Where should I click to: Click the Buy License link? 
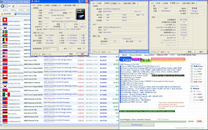[x=149, y=55]
